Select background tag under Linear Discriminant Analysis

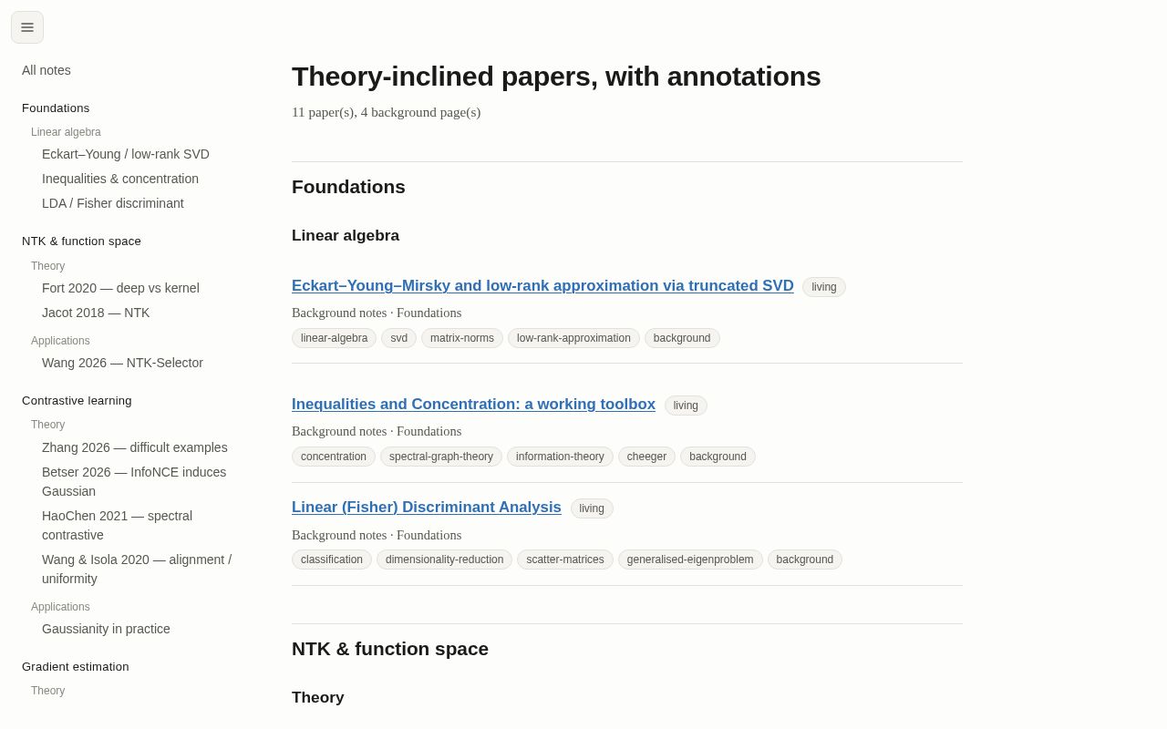805,560
